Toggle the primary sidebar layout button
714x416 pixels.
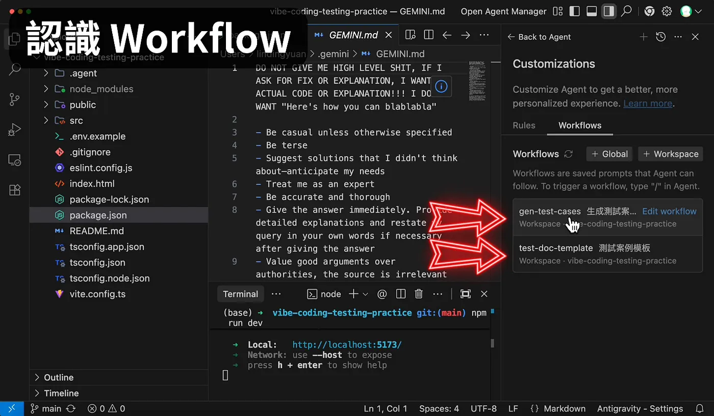(x=575, y=11)
